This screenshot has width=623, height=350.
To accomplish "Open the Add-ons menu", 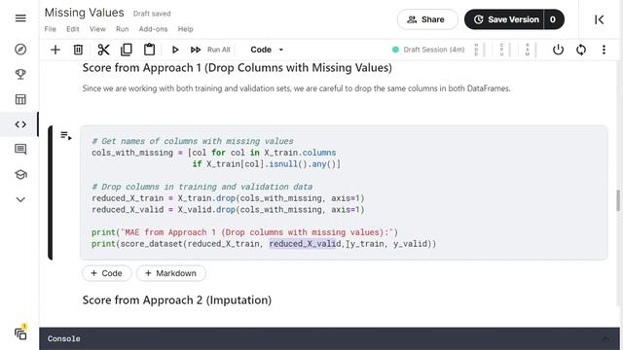I will pos(153,29).
